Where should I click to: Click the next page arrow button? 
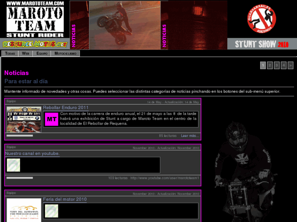pyautogui.click(x=290, y=65)
